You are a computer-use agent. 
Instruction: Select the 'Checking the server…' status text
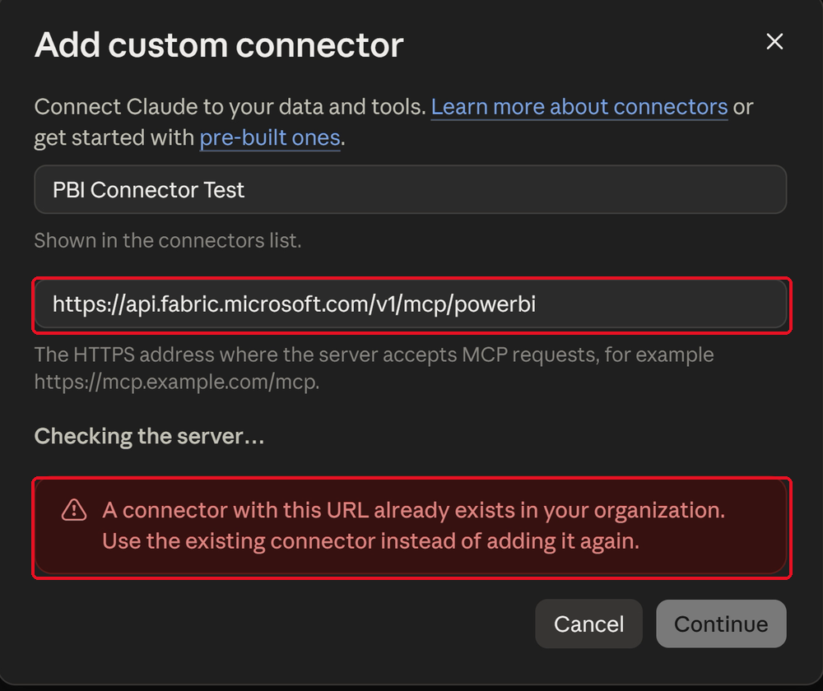149,437
